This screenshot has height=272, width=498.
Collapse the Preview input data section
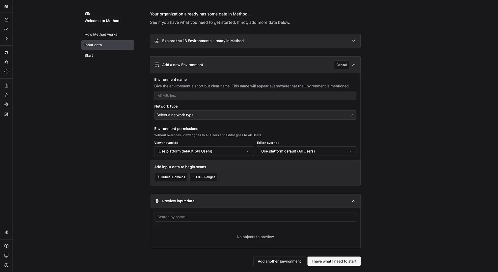(354, 201)
